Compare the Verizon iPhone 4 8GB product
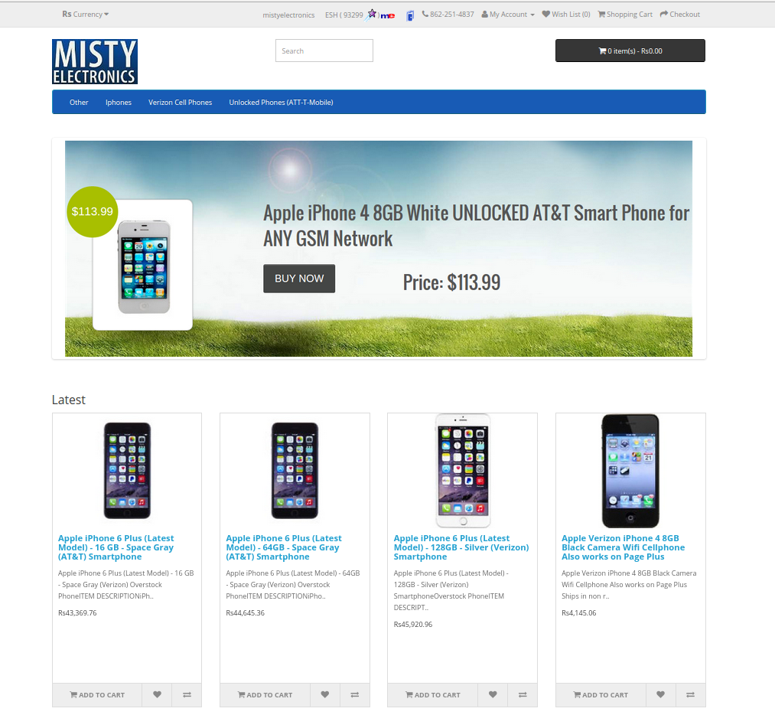 click(x=691, y=695)
